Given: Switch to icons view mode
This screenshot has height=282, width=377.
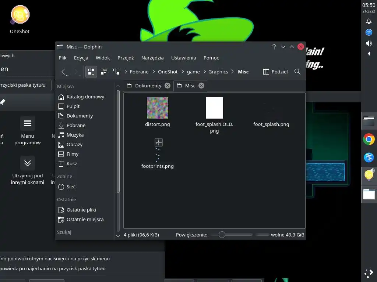Looking at the screenshot, I should 91,72.
